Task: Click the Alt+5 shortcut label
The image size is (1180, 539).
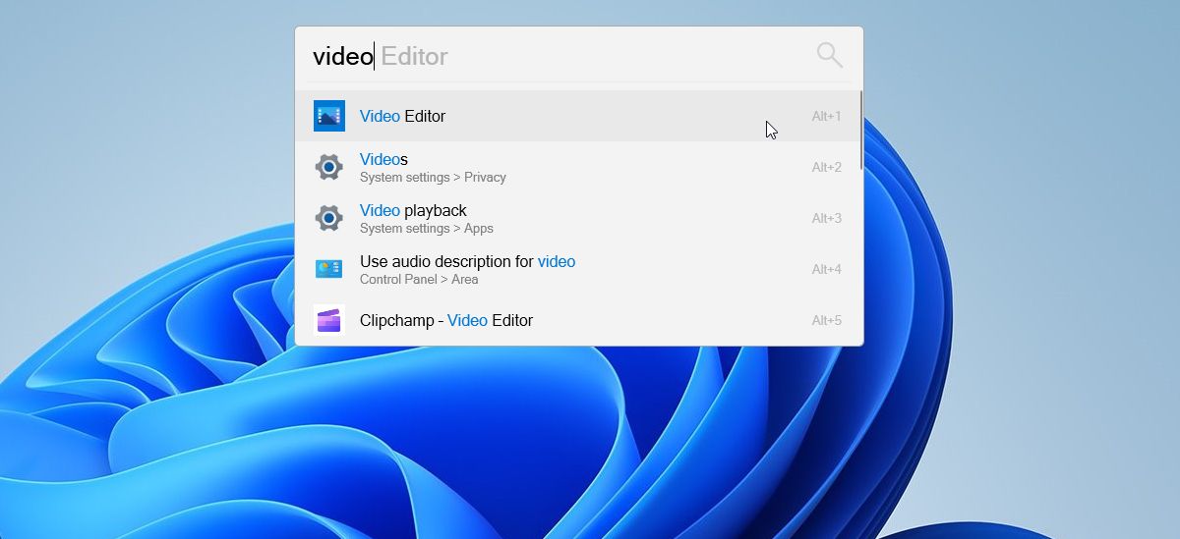Action: coord(826,320)
